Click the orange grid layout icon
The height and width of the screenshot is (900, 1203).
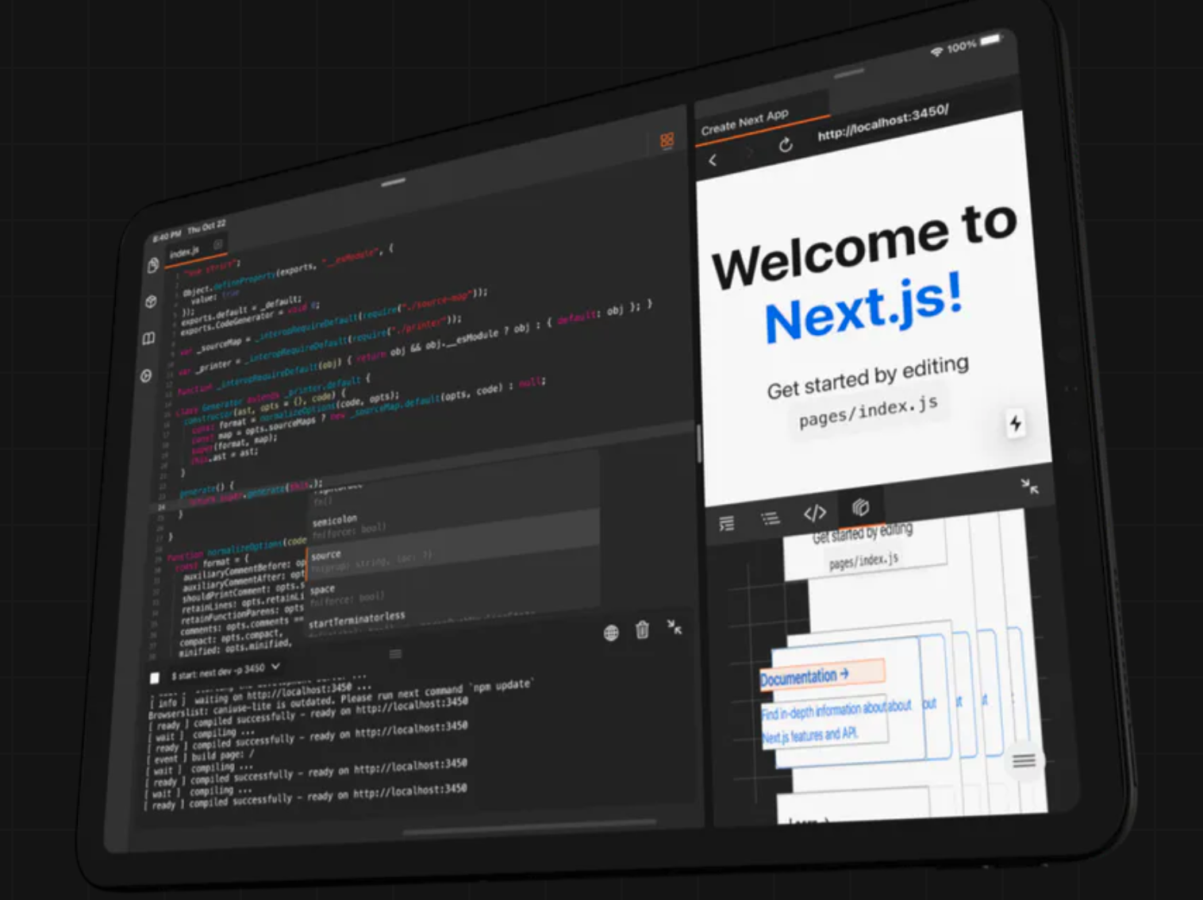(667, 141)
